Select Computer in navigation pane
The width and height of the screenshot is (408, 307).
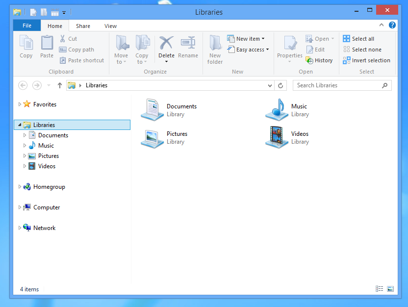[x=47, y=207]
